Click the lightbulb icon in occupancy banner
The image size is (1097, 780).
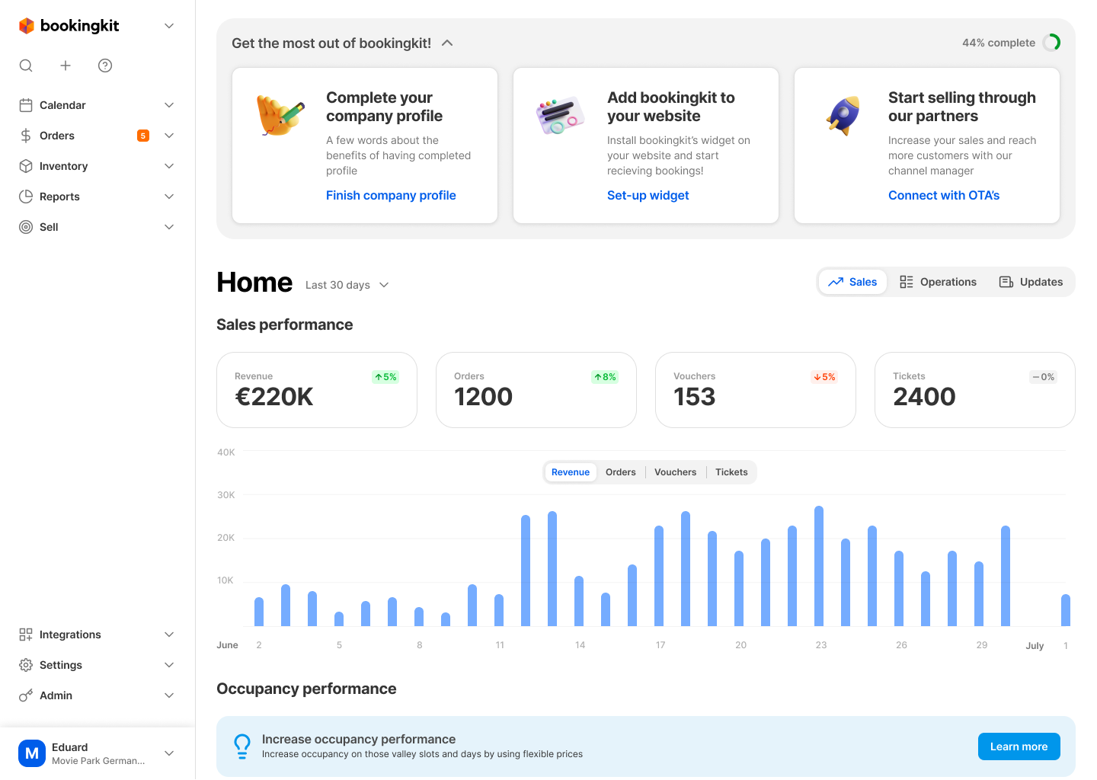[x=242, y=746]
